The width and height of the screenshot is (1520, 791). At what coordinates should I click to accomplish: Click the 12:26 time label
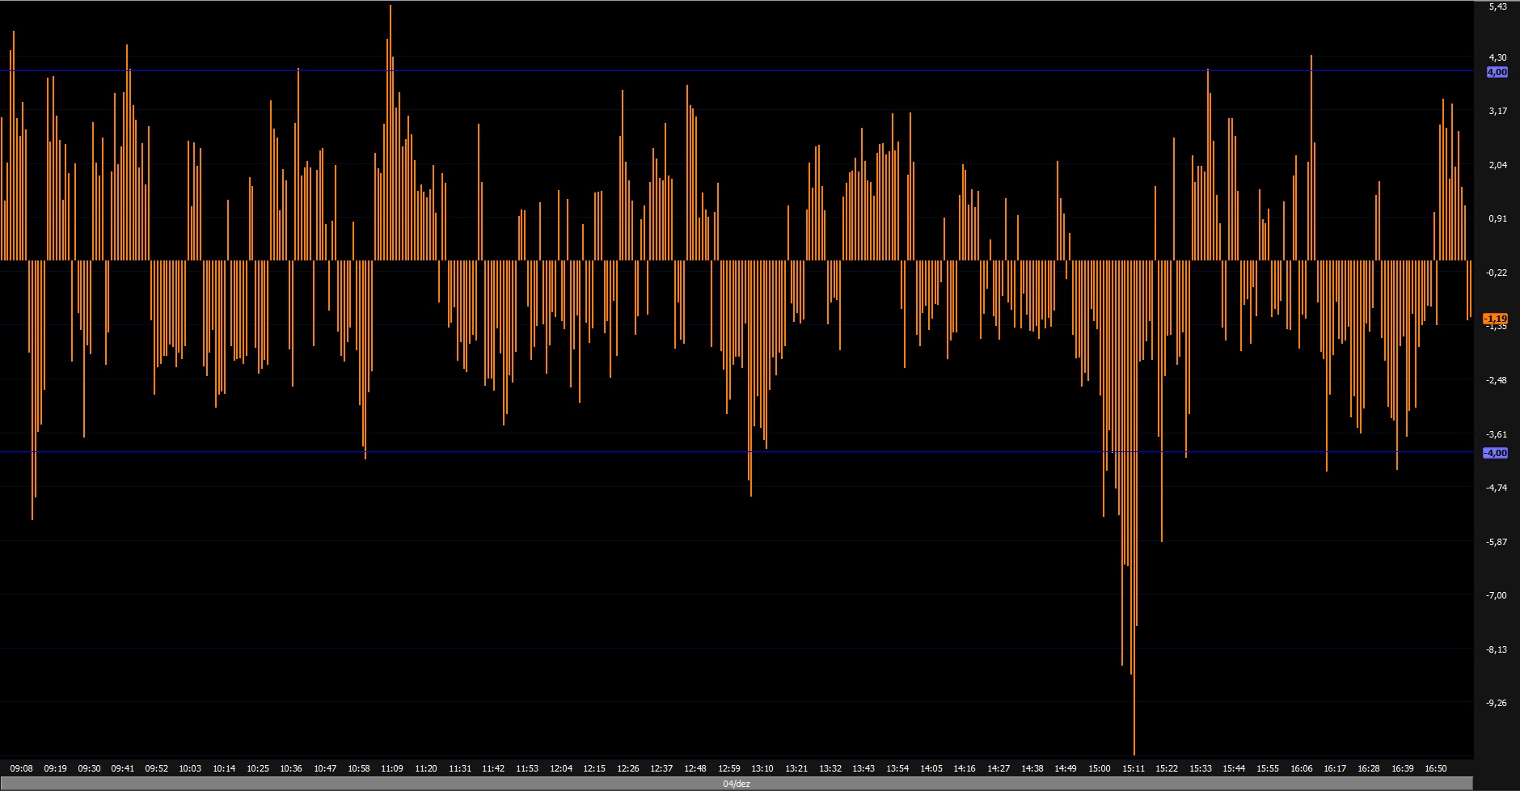(x=628, y=768)
